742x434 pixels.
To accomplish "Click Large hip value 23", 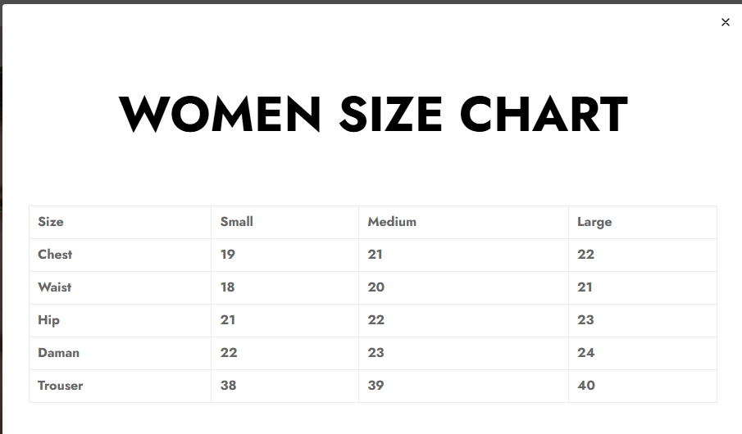I will point(585,320).
